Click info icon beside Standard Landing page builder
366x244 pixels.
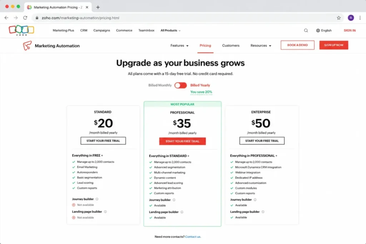105,211
